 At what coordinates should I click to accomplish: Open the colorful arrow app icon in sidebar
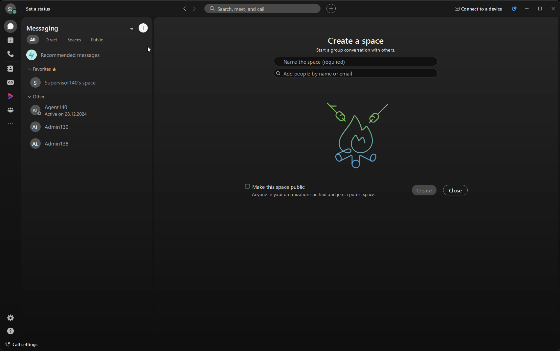[11, 96]
